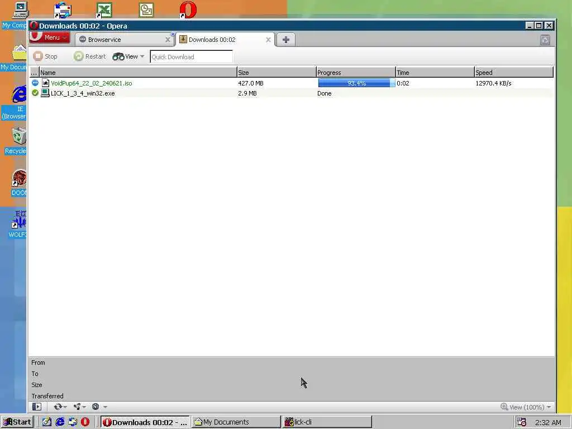Click the exe file computer icon
The height and width of the screenshot is (429, 572).
[45, 93]
